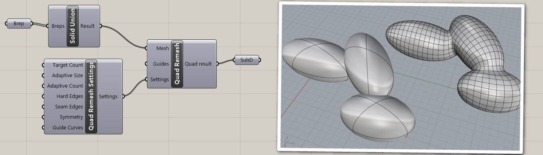Click the Solid Union component label
Screen dimensions: 543x155
coord(73,26)
